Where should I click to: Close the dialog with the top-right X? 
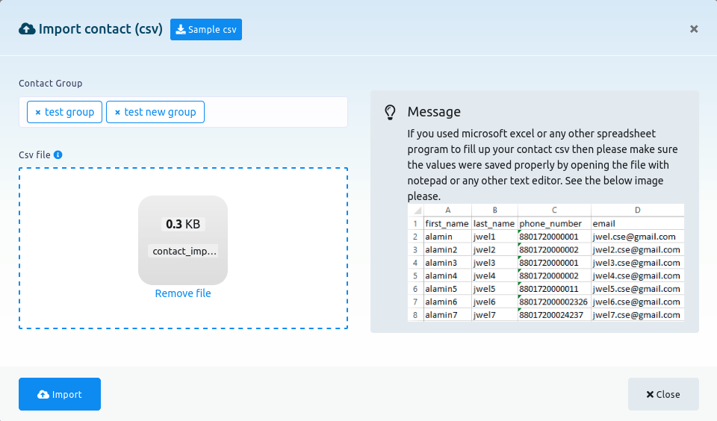point(694,29)
